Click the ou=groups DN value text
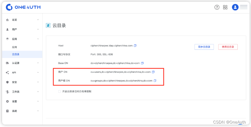The height and width of the screenshot is (127, 251). point(121,81)
